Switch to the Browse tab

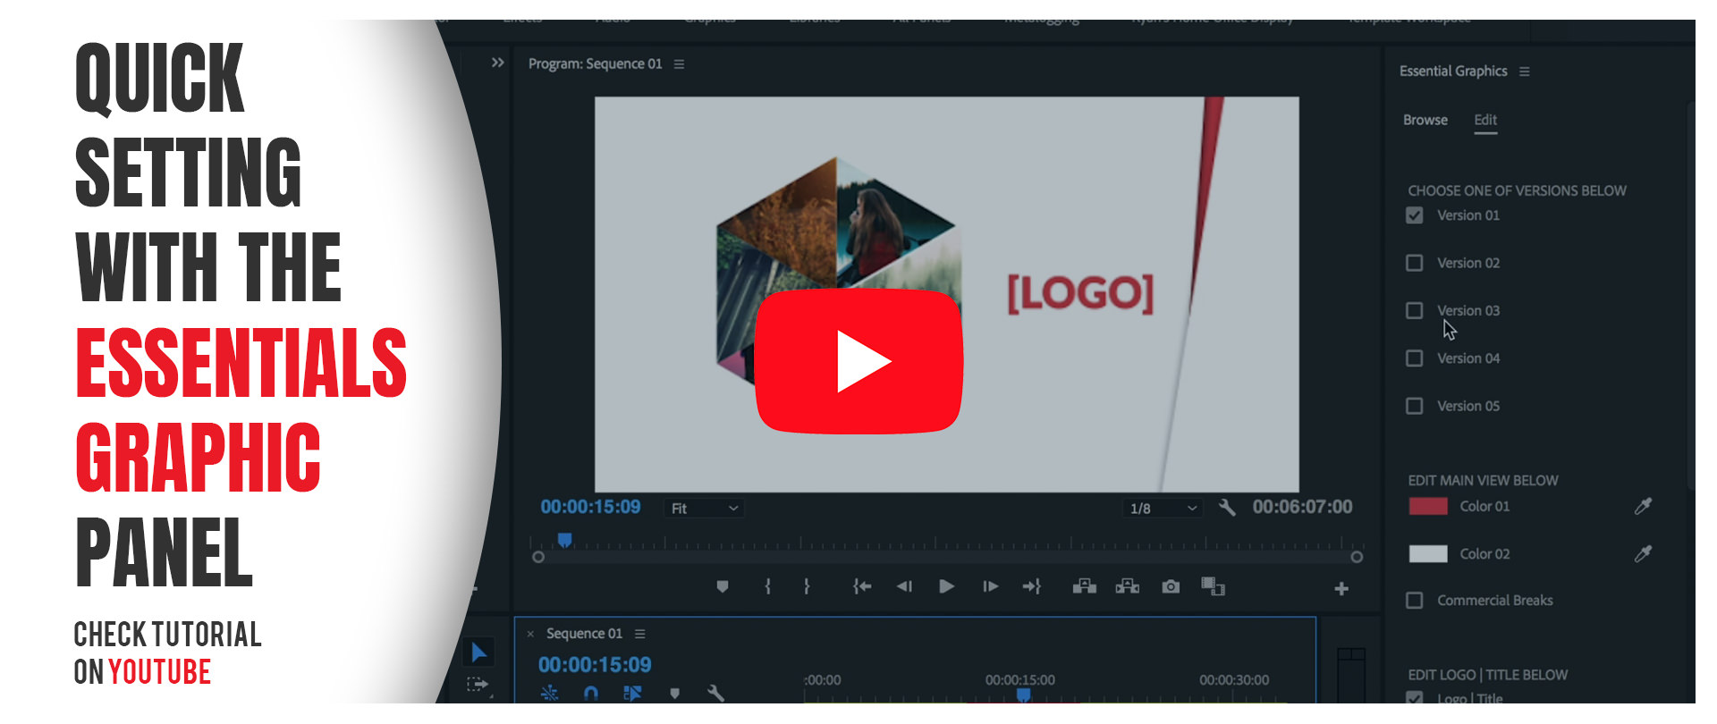1425,120
